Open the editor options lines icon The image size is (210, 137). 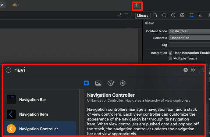coord(127,15)
